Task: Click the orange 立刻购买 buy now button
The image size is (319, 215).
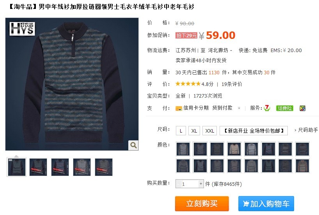Action: [202, 203]
